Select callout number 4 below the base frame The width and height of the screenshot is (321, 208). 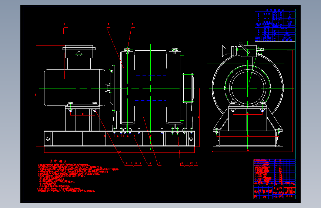(x=150, y=163)
